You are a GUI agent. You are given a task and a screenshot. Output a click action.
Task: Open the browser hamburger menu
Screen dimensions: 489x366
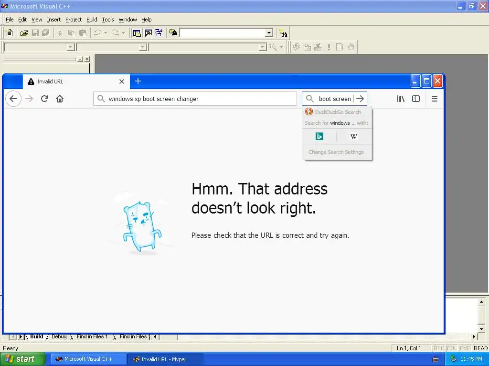point(435,99)
